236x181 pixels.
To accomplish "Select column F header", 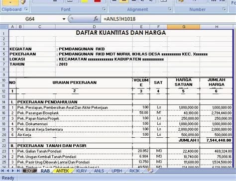I will coord(158,27).
